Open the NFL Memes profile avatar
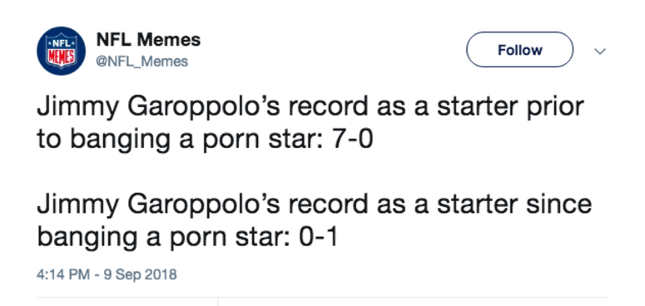The width and height of the screenshot is (645, 306). point(61,51)
